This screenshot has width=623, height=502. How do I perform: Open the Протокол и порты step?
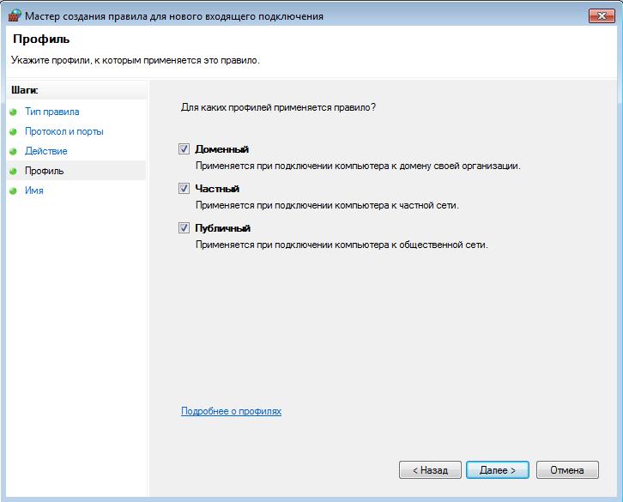click(64, 131)
